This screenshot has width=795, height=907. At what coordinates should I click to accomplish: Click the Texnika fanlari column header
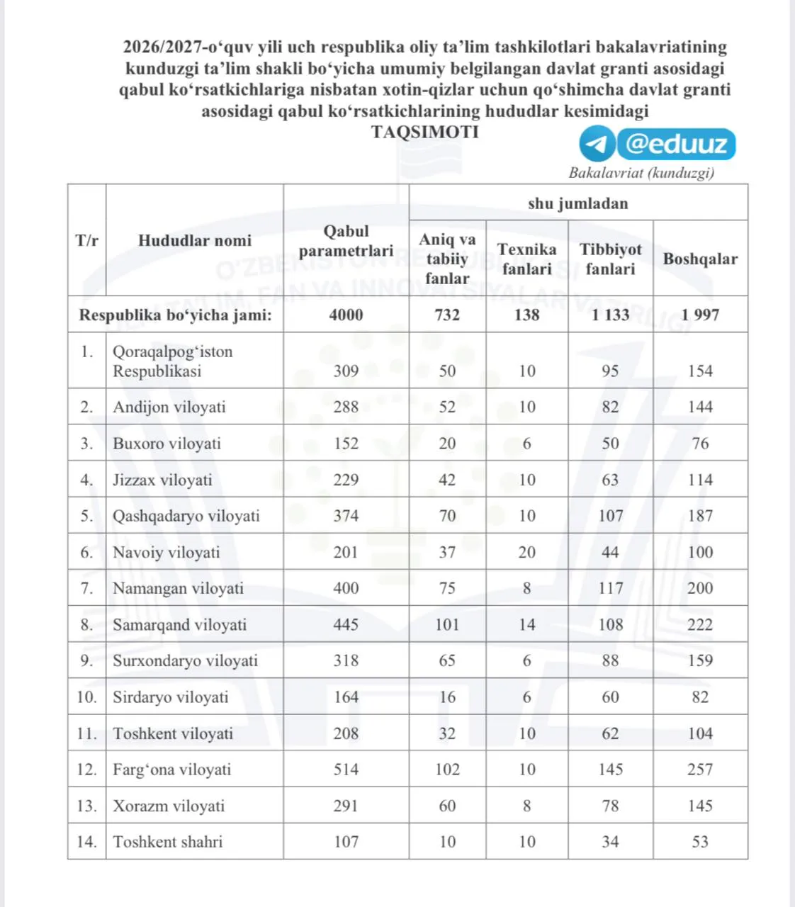(x=526, y=259)
